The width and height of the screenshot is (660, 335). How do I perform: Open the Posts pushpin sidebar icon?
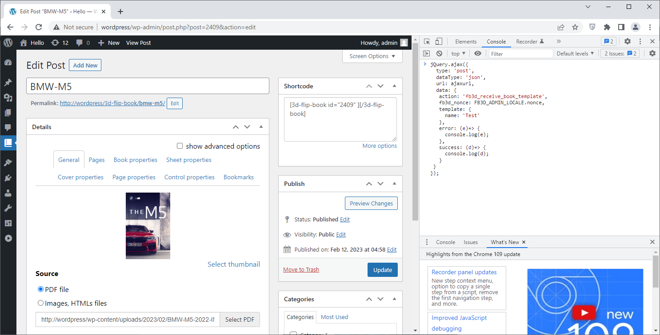(x=8, y=83)
